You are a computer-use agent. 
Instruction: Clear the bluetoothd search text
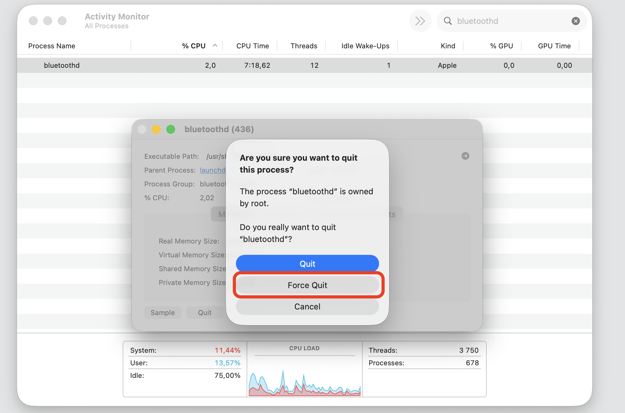point(575,21)
